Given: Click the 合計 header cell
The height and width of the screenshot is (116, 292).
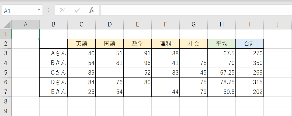Looking at the screenshot, I should pos(249,44).
